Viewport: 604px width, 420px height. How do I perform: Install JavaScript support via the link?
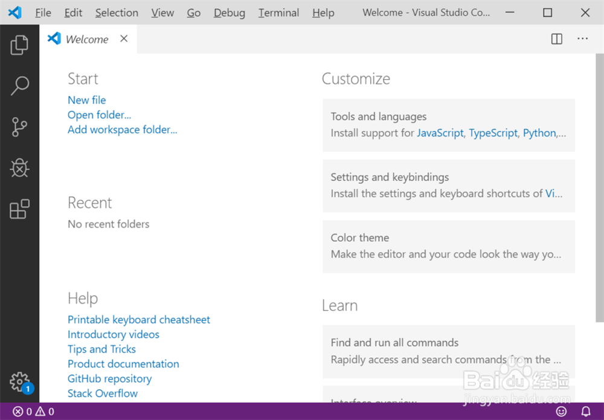click(x=440, y=133)
